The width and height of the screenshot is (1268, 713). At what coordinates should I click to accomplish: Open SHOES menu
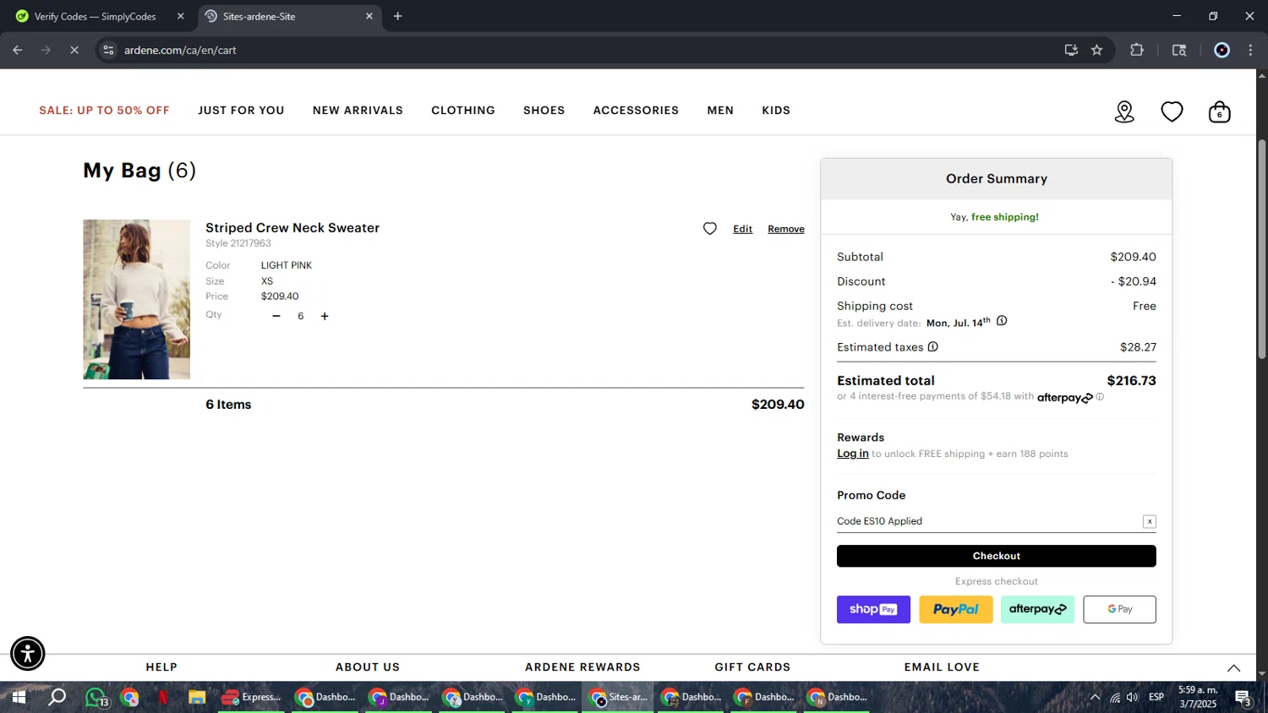pyautogui.click(x=544, y=111)
